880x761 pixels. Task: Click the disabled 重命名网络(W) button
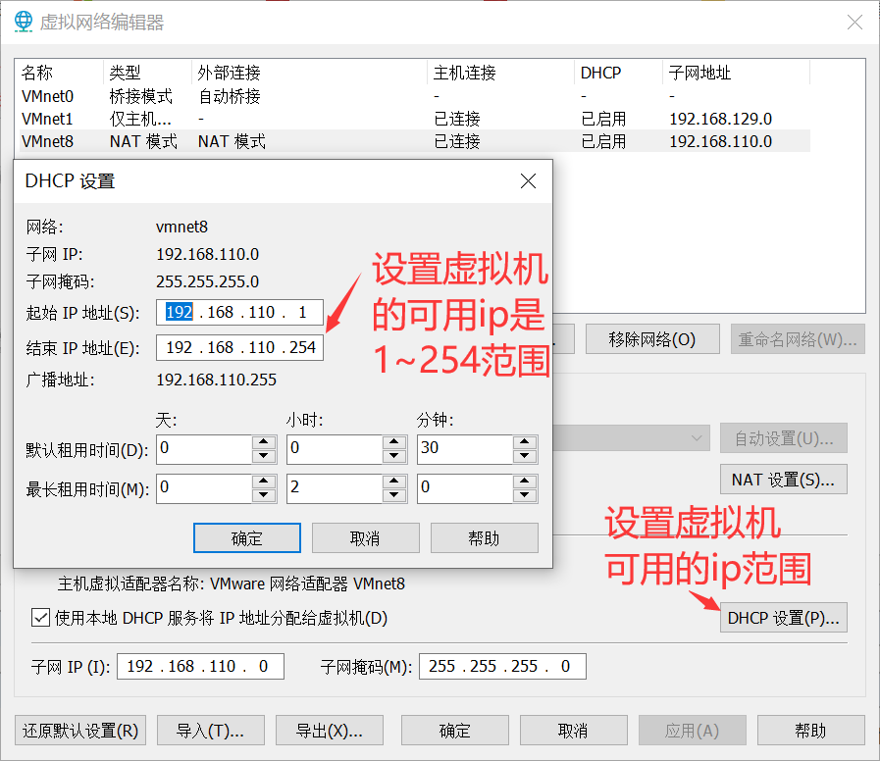pyautogui.click(x=798, y=339)
